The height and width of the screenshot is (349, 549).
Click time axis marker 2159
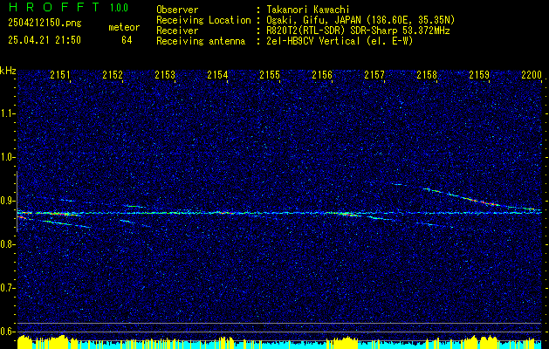479,75
